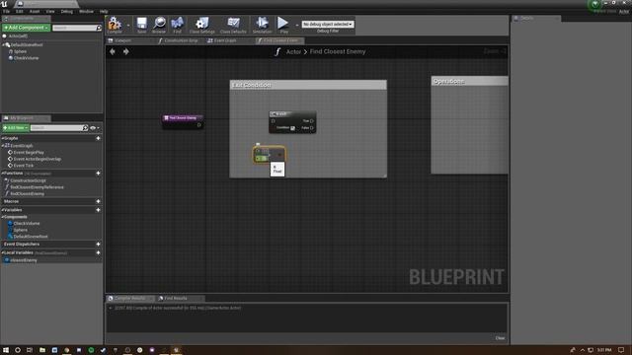Open the Help menu
632x355 pixels.
click(104, 11)
